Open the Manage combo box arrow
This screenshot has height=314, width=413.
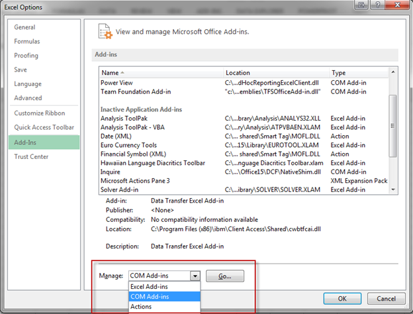tap(195, 276)
